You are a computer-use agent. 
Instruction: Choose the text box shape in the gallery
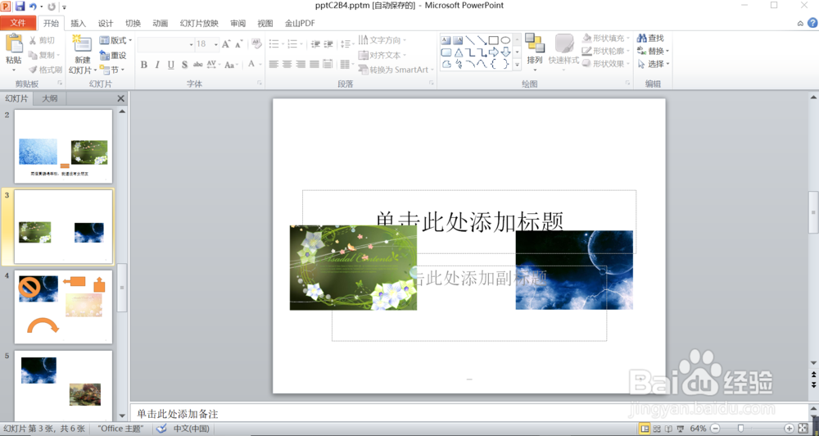pyautogui.click(x=446, y=40)
